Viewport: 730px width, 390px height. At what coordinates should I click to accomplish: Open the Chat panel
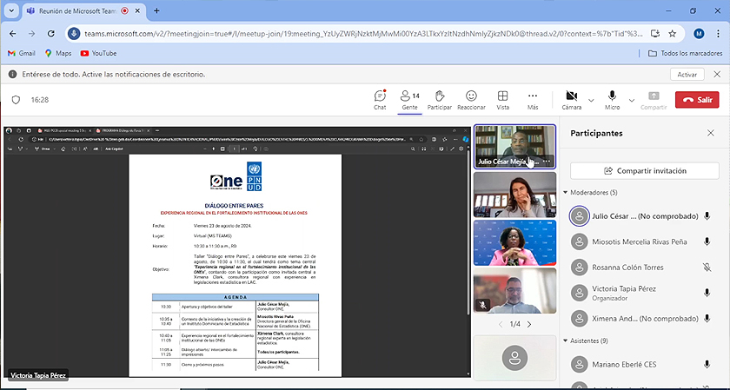tap(380, 100)
